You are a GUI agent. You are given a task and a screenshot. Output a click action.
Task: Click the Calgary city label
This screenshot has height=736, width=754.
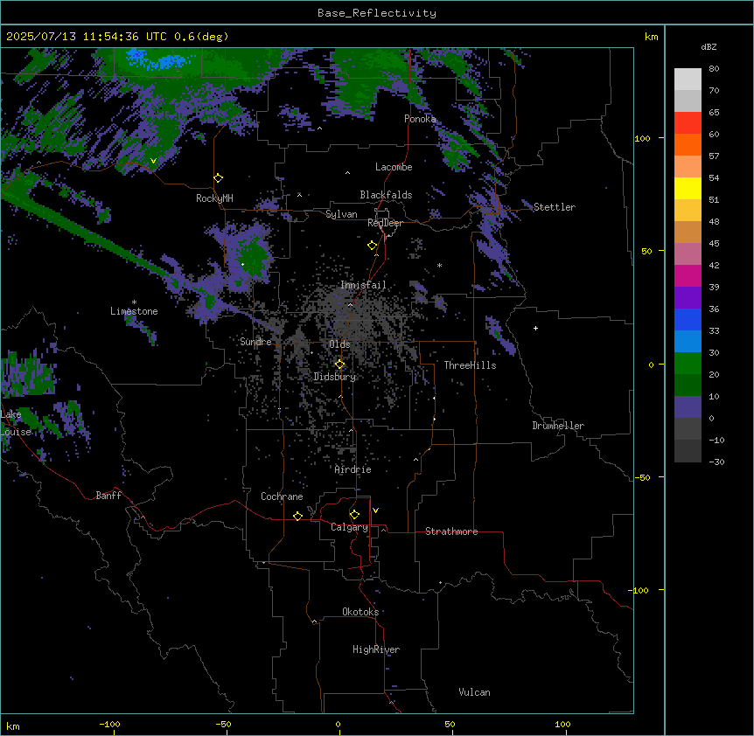click(x=349, y=527)
